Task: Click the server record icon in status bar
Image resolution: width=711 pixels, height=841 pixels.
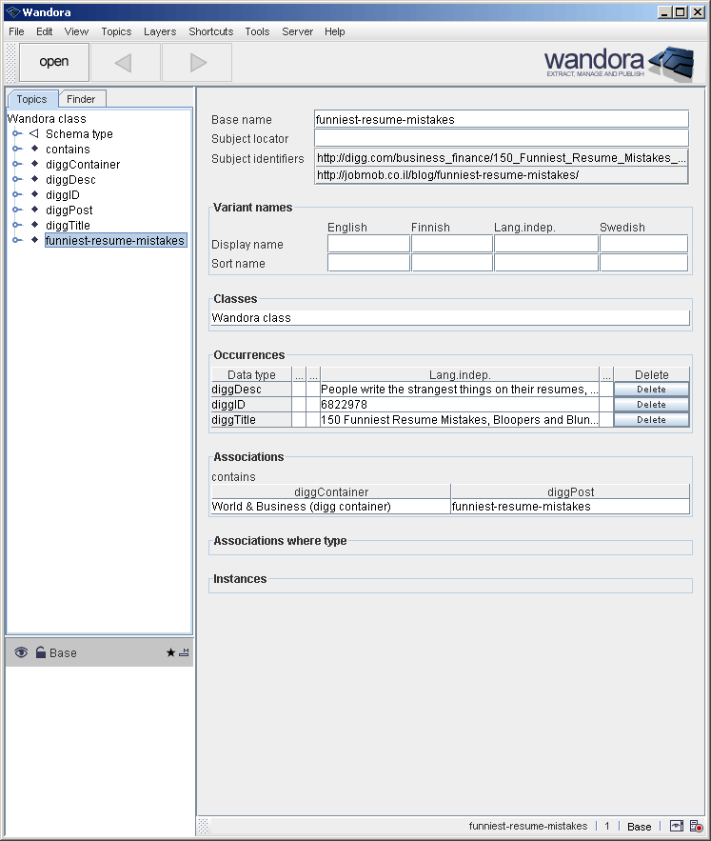Action: [697, 826]
